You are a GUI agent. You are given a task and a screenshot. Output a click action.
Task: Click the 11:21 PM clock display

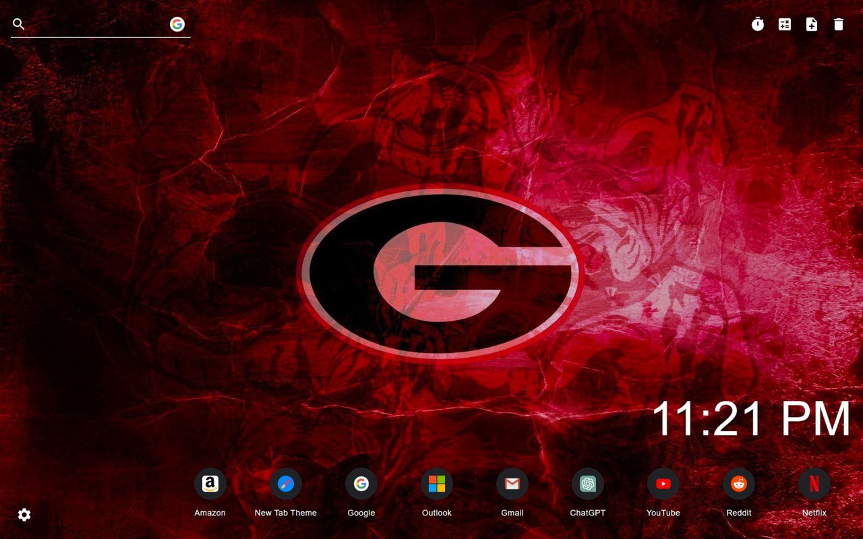752,419
